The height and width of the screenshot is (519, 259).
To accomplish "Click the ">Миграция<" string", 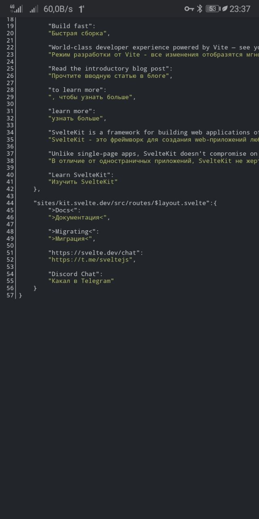I will (x=72, y=239).
